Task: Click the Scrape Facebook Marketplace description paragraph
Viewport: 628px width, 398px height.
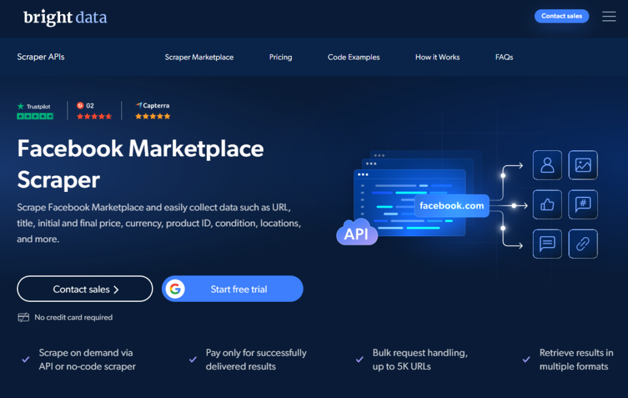Action: pos(159,223)
